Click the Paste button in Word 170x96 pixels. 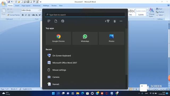3,11
